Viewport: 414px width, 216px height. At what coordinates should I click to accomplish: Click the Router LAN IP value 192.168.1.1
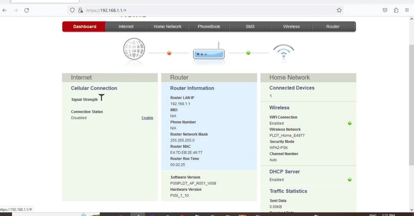(180, 104)
